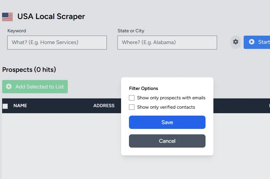The height and width of the screenshot is (179, 270).
Task: Select the NAME column header
Action: pos(20,106)
